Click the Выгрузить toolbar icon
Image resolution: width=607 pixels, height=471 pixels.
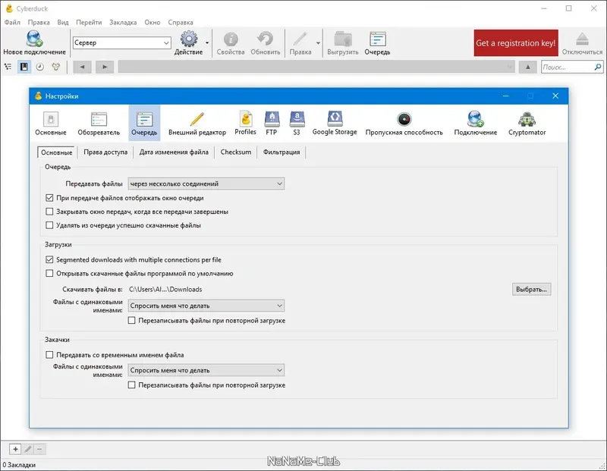[x=342, y=42]
